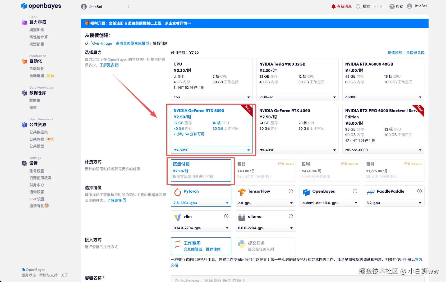Click the 充值余额 recharge link
Image resolution: width=446 pixels, height=282 pixels.
[x=395, y=53]
